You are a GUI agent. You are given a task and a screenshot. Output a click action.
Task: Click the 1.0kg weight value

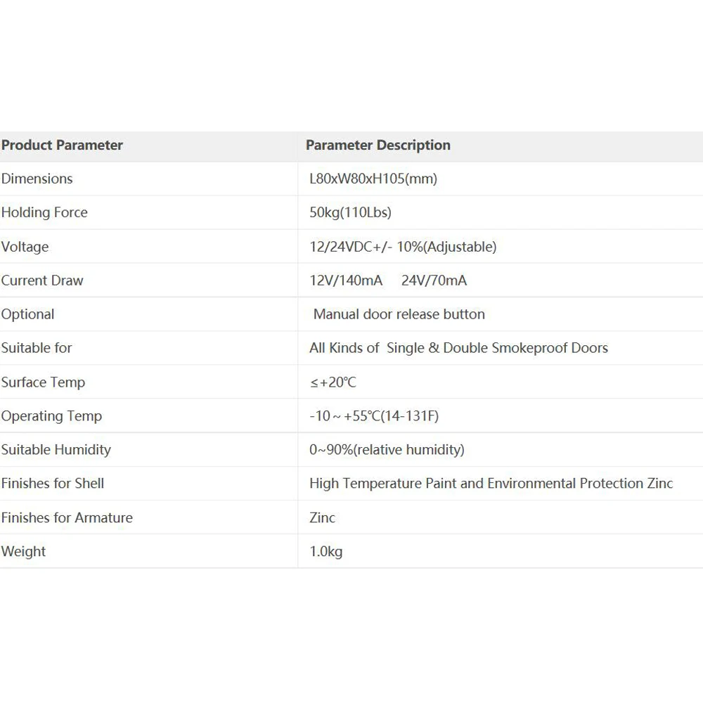tap(325, 552)
